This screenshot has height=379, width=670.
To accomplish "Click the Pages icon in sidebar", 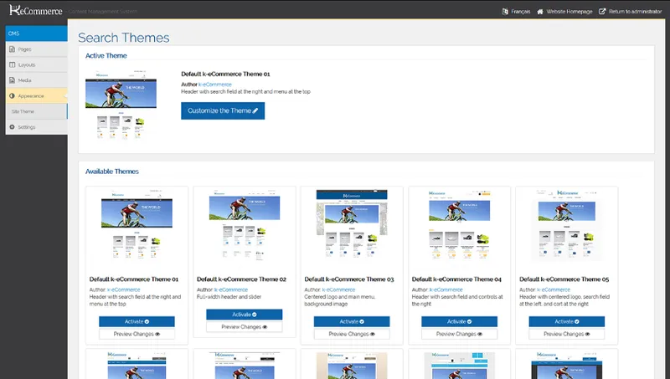I will click(12, 49).
